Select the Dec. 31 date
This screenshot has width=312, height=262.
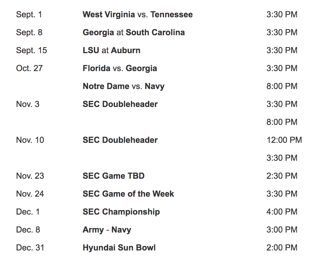30,248
